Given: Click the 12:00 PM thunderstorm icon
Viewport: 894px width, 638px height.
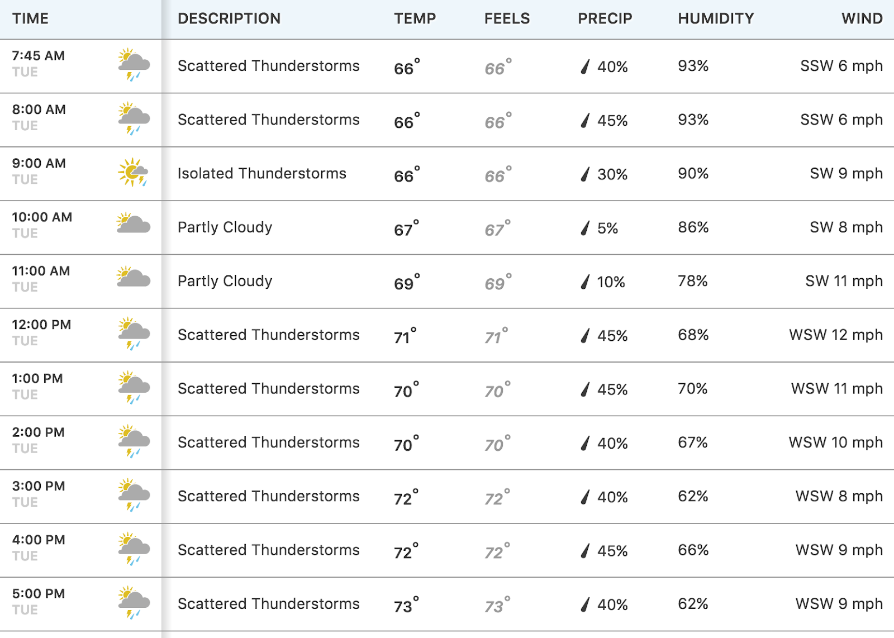Looking at the screenshot, I should [134, 333].
